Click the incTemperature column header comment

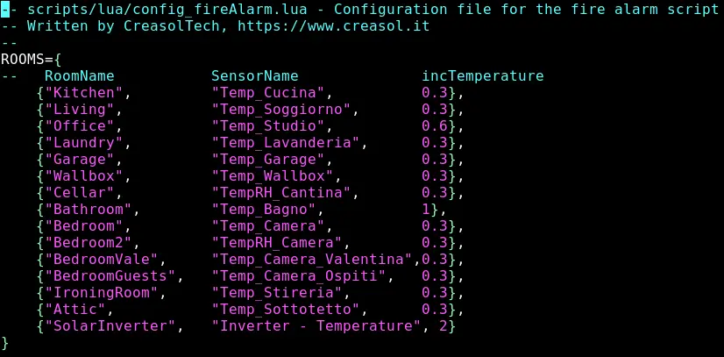click(482, 76)
